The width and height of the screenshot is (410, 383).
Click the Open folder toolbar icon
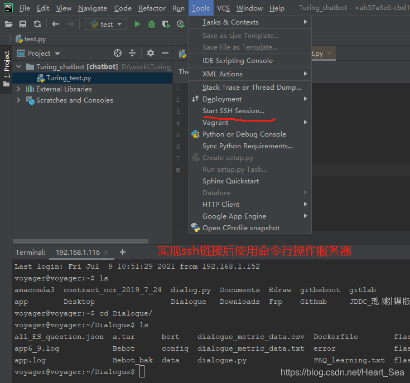point(8,25)
